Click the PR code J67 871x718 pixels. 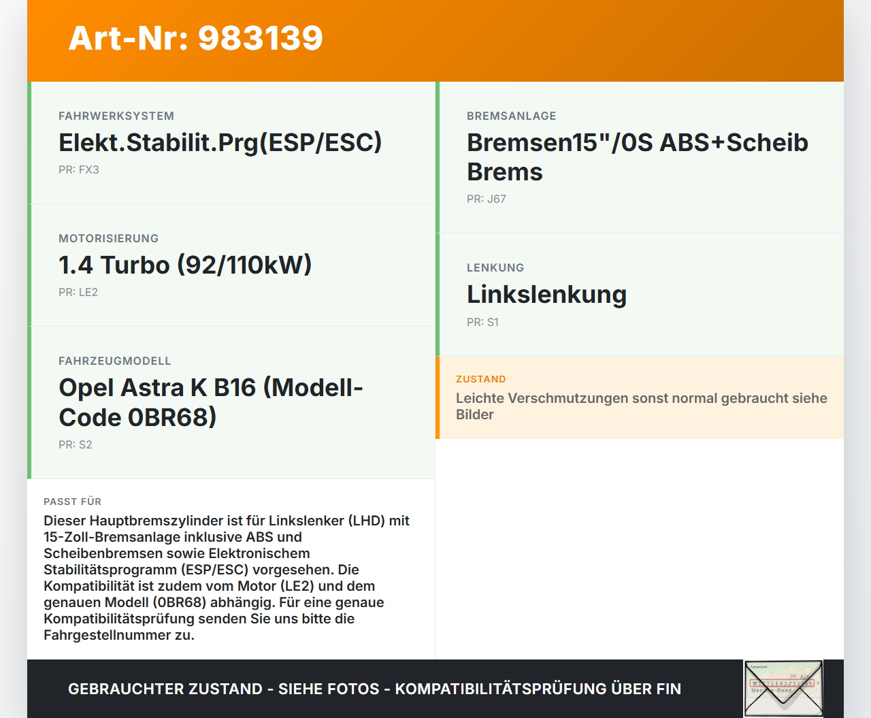click(486, 199)
